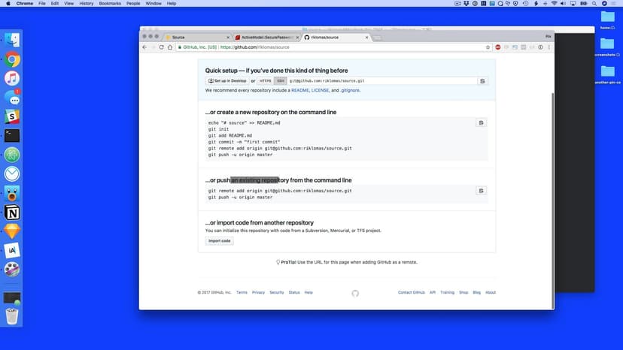623x350 pixels.
Task: Select the SSH protocol option
Action: pyautogui.click(x=280, y=80)
